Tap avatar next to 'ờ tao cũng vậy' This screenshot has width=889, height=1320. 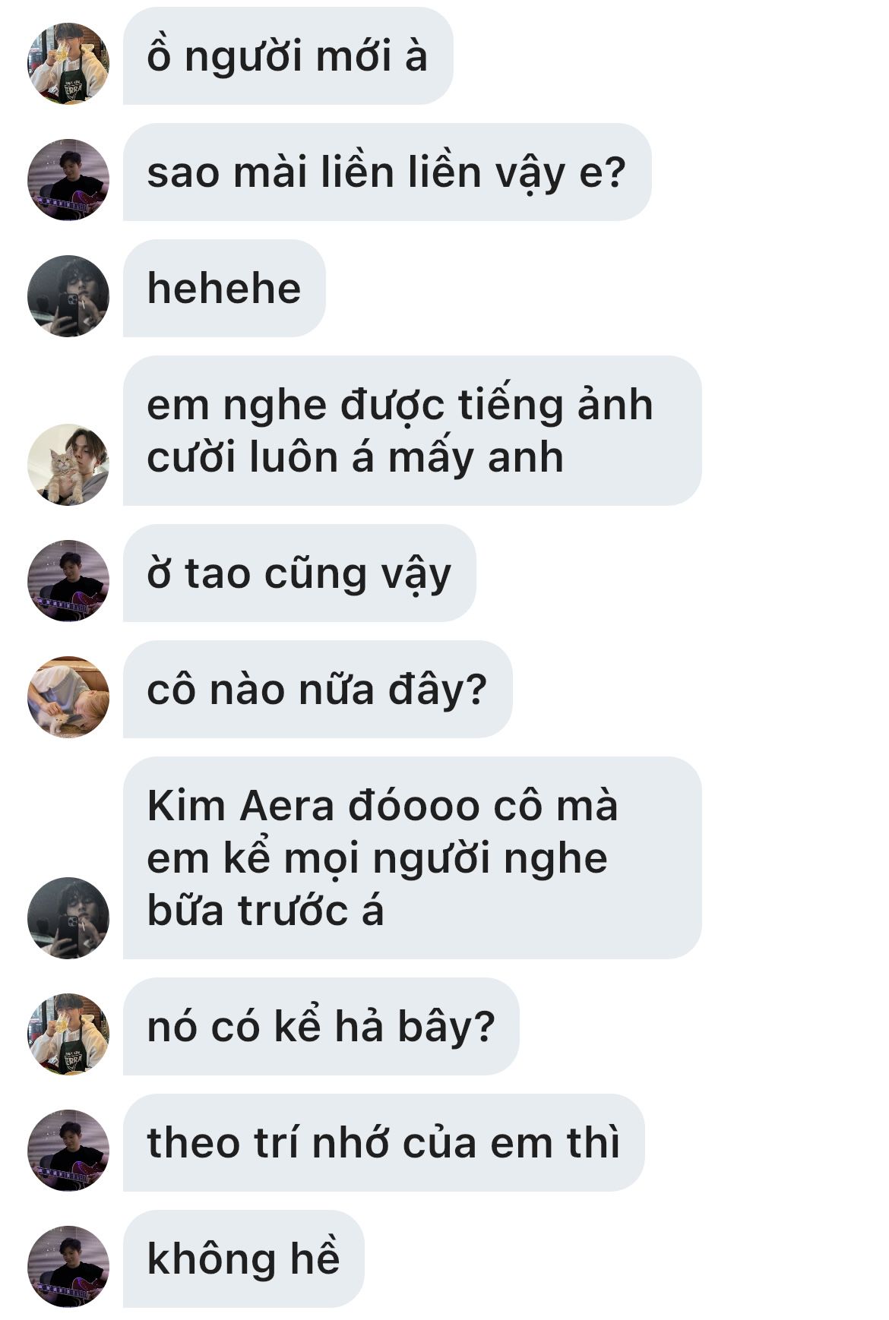coord(68,580)
